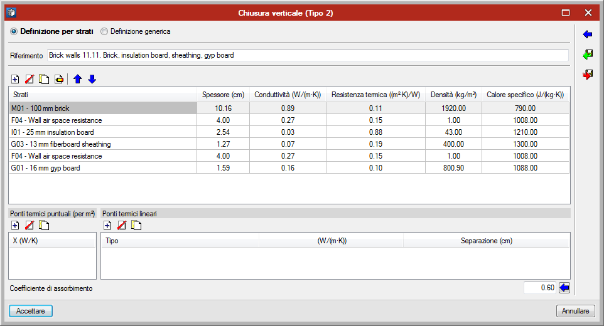This screenshot has height=326, width=604.
Task: Click density cell 43.00 of insulation board
Action: [453, 132]
